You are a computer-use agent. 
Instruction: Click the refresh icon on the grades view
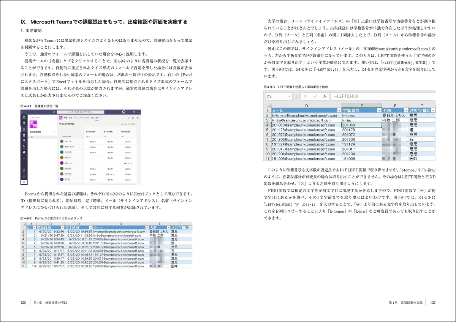coord(133,118)
